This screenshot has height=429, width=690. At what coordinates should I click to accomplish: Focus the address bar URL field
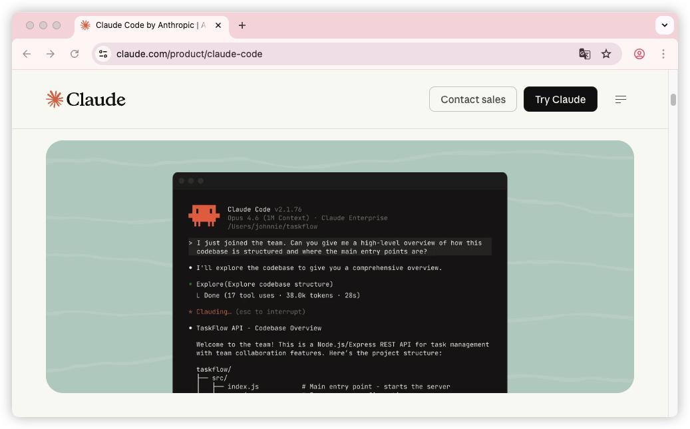(x=333, y=54)
